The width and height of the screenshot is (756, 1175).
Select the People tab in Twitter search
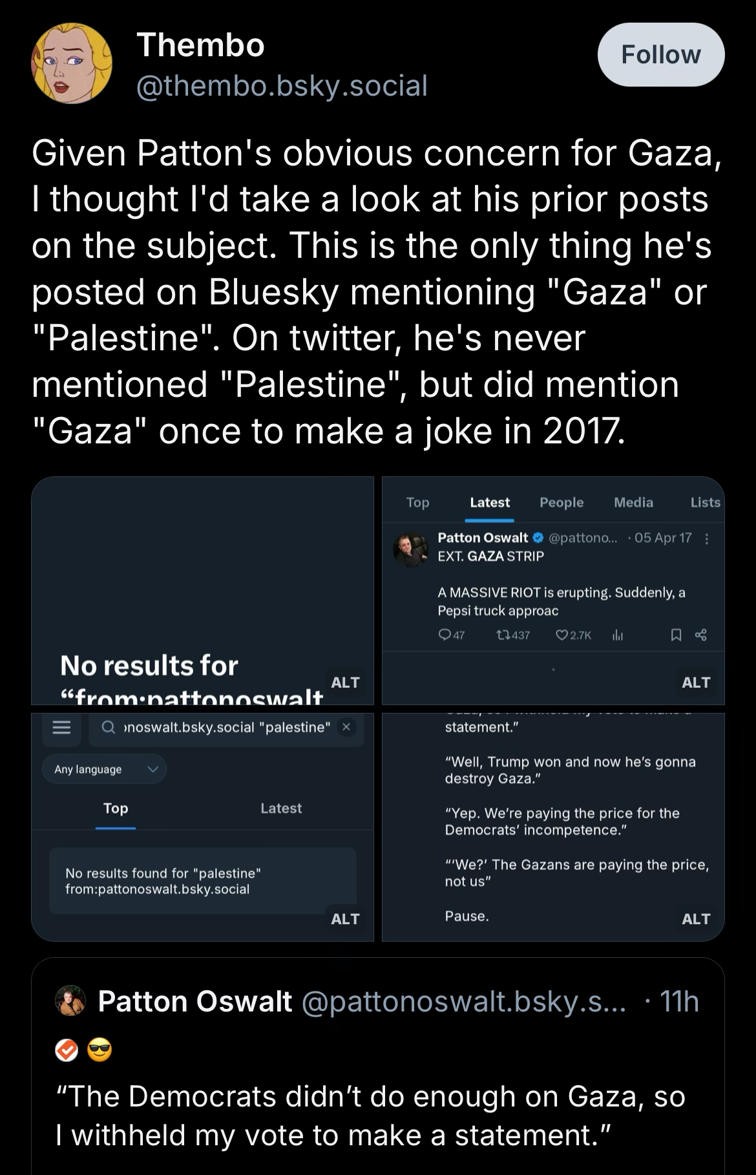pyautogui.click(x=561, y=503)
